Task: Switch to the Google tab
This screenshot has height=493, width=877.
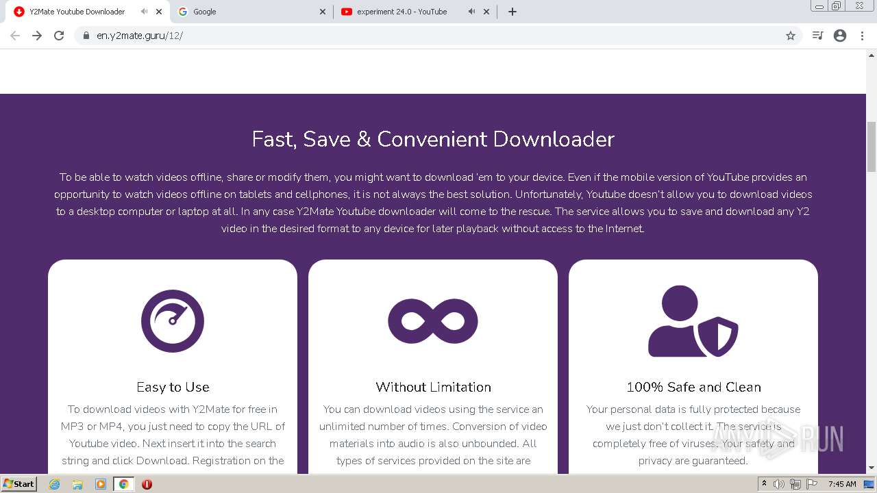Action: [x=247, y=12]
